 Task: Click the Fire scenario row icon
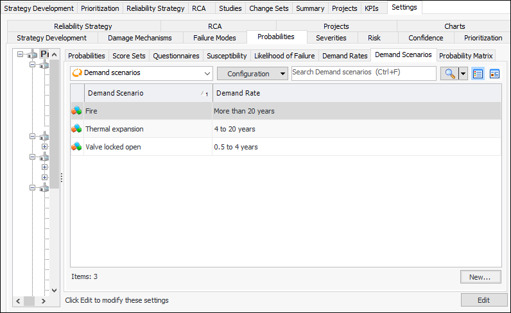(x=76, y=111)
